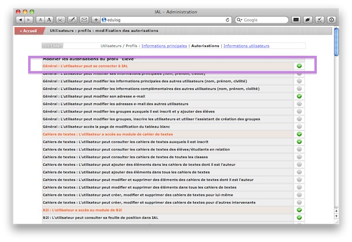Click the '<< Liste' button
The height and width of the screenshot is (242, 352).
click(52, 45)
